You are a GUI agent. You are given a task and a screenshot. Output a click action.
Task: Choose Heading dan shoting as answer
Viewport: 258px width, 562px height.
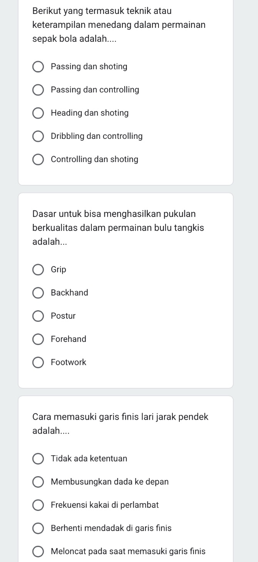point(38,113)
